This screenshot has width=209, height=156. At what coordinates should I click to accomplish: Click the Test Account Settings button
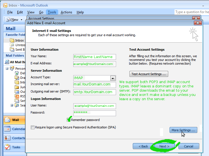(149, 74)
